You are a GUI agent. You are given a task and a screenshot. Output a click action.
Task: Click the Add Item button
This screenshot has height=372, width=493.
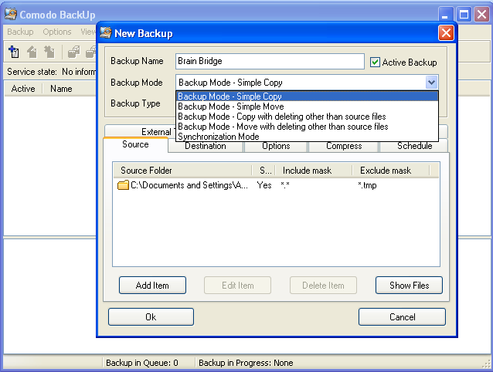click(x=152, y=285)
